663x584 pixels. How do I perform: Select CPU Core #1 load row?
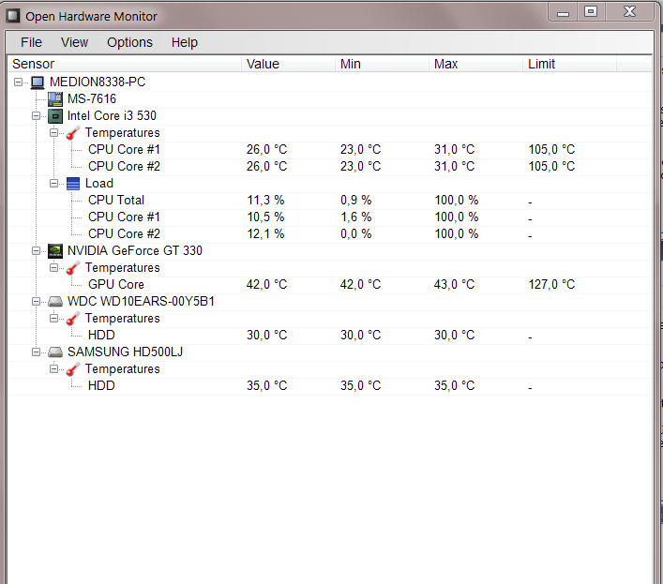pyautogui.click(x=330, y=217)
